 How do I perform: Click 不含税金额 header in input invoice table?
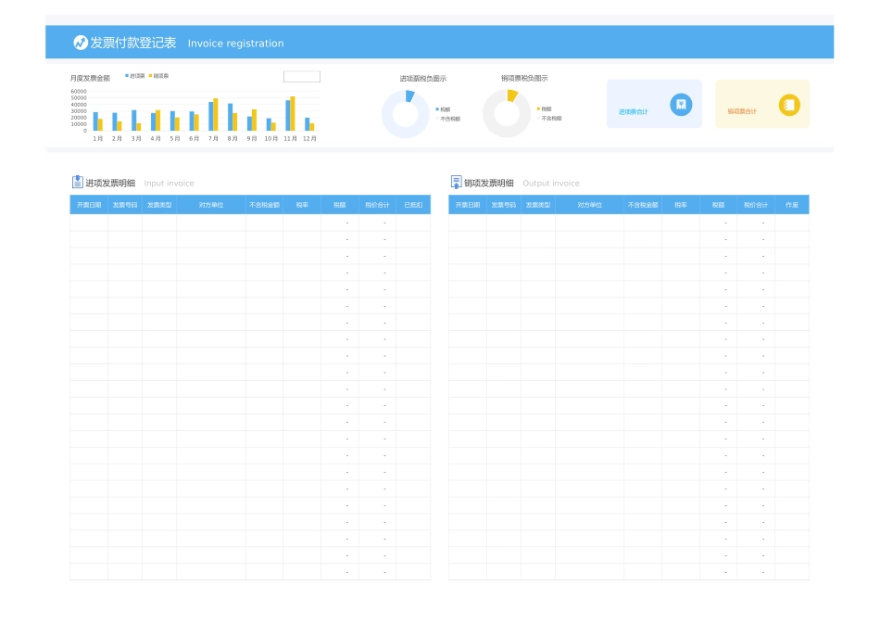[x=264, y=205]
